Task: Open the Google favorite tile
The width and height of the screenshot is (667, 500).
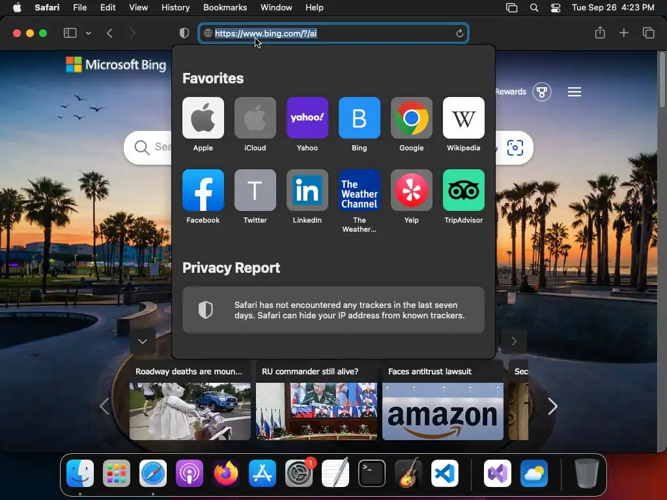Action: click(412, 118)
